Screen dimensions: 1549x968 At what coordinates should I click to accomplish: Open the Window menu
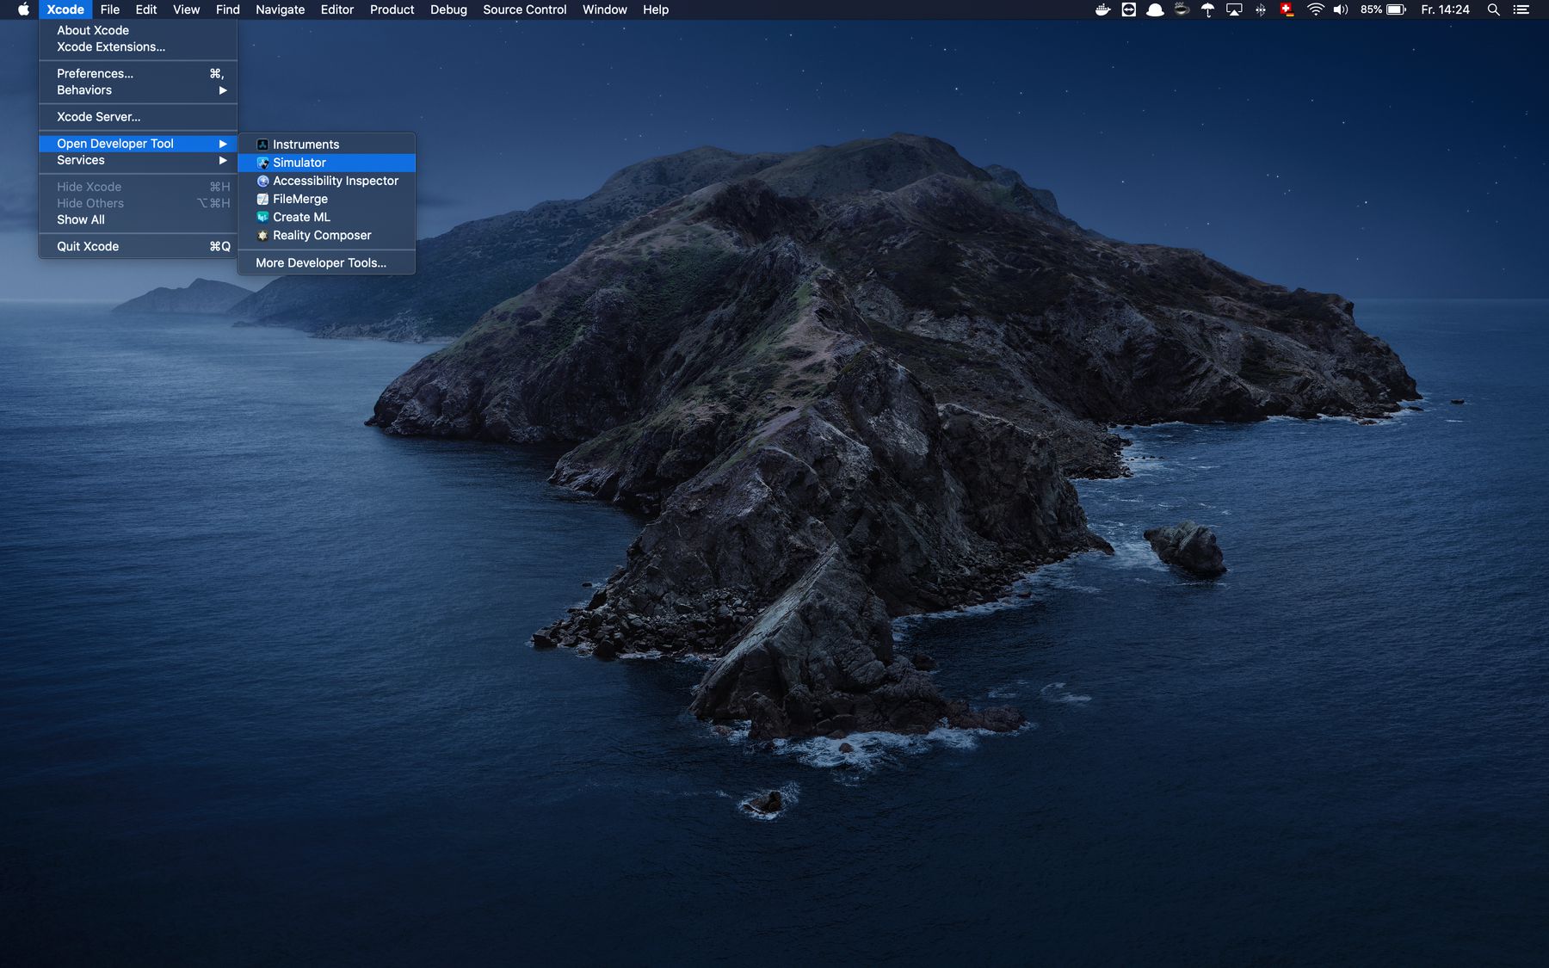pos(605,9)
